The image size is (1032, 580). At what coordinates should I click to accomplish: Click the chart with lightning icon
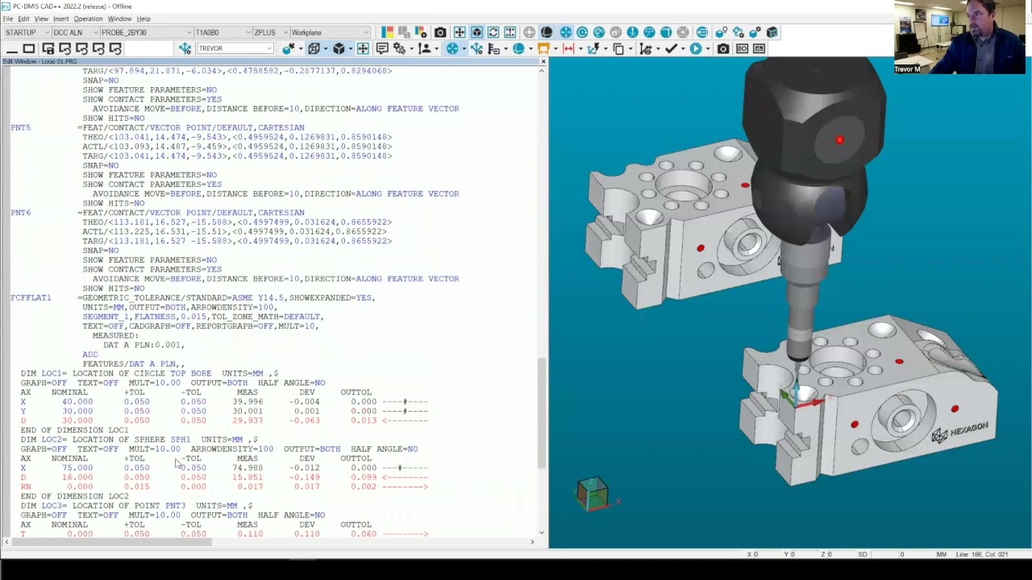pos(593,48)
